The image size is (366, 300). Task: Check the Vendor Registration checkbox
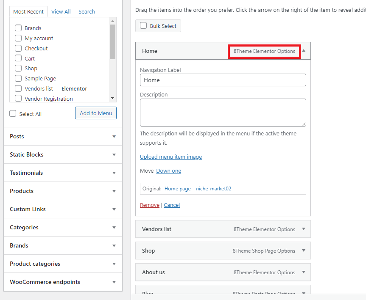[18, 99]
